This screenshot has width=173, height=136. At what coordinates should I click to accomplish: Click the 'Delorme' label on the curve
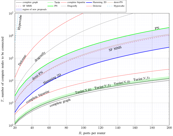point(22,60)
